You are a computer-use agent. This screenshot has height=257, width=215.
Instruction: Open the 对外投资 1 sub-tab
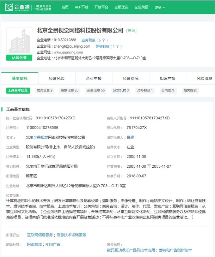[145, 90]
